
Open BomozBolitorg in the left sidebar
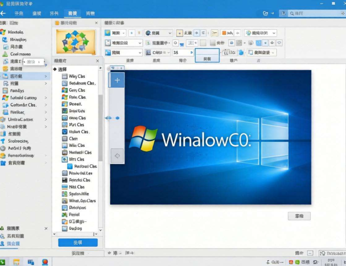coord(21,156)
